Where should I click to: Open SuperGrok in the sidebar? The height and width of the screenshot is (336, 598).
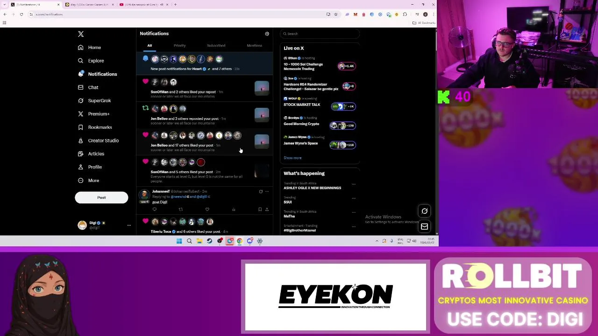[94, 100]
